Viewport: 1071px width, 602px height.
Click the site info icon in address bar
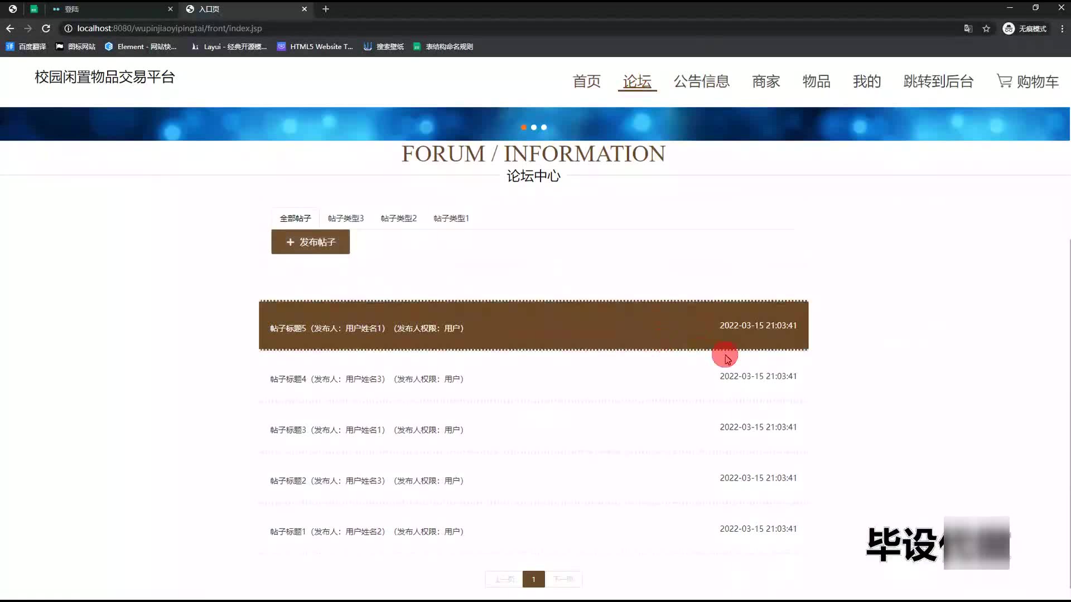pyautogui.click(x=68, y=28)
